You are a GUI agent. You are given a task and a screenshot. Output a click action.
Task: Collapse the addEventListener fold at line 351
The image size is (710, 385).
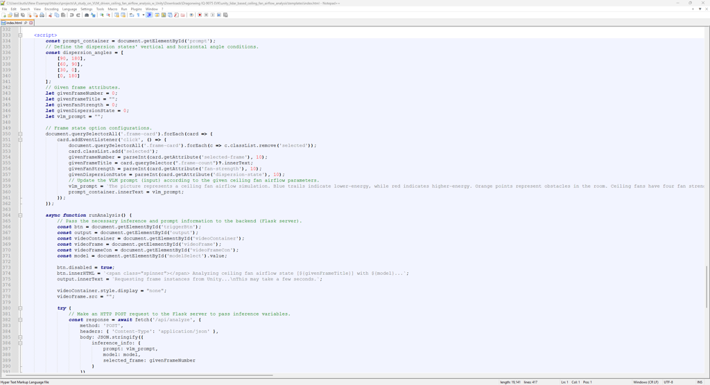click(x=20, y=140)
